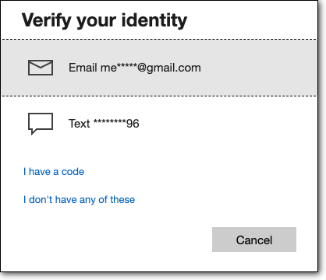
Task: Click the dashed divider under the email row
Action: (x=159, y=96)
